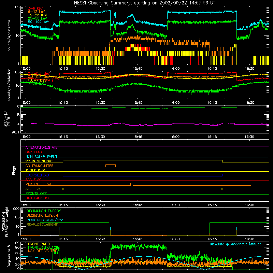Select the SAA_FLAG label

33,179
